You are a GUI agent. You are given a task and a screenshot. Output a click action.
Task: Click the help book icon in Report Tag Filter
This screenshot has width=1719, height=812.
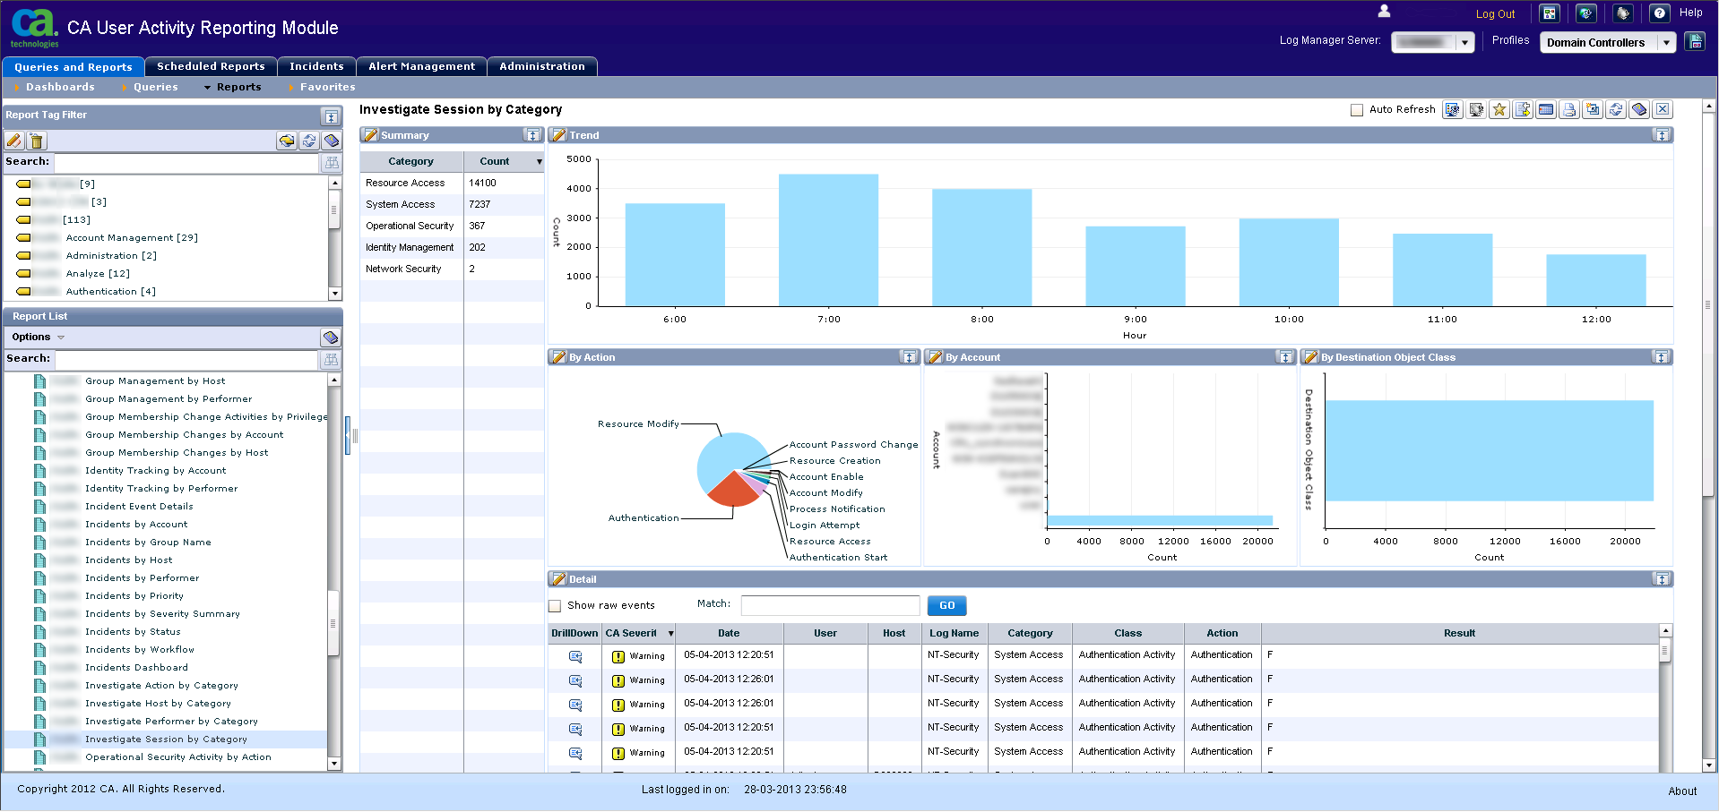point(332,141)
